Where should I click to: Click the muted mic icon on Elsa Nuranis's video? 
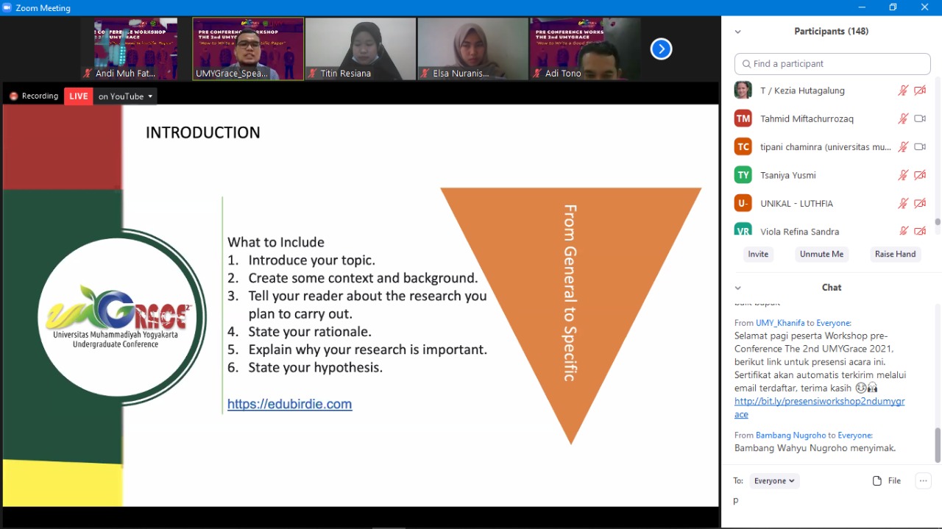point(425,74)
